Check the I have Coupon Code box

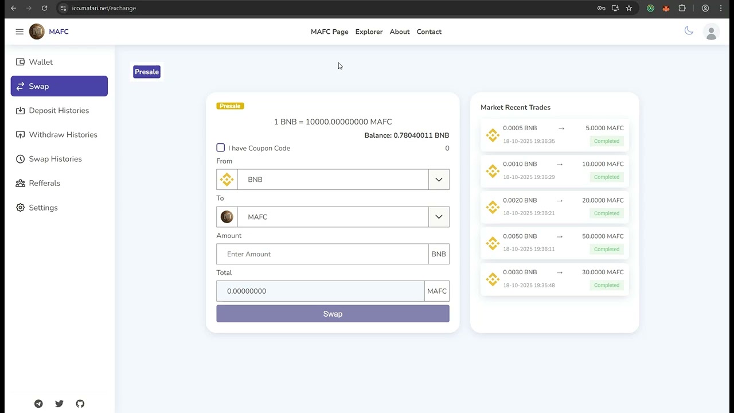(x=221, y=147)
